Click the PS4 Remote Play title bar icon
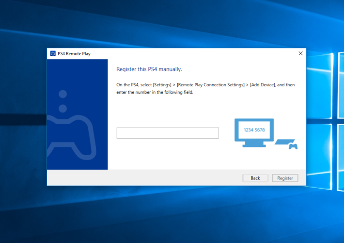344x243 pixels. tap(53, 54)
